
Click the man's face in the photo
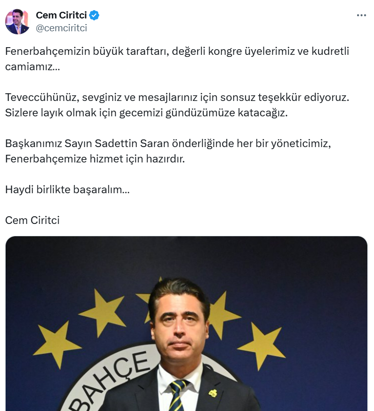point(179,327)
